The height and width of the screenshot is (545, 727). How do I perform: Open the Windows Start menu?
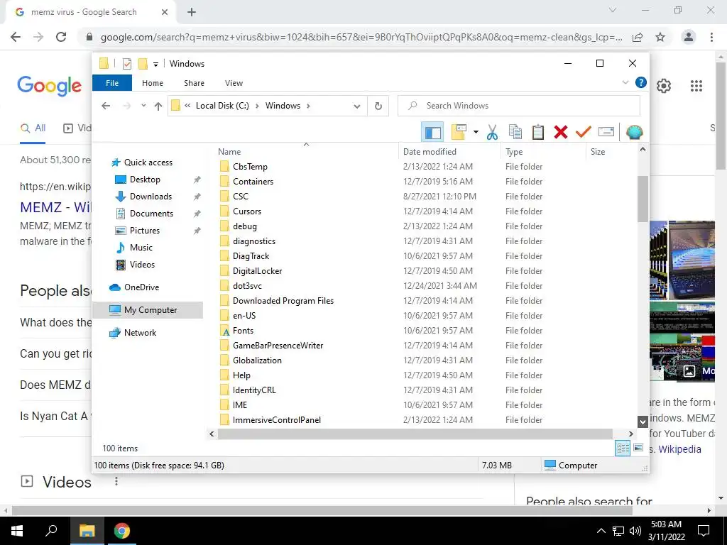coord(17,531)
